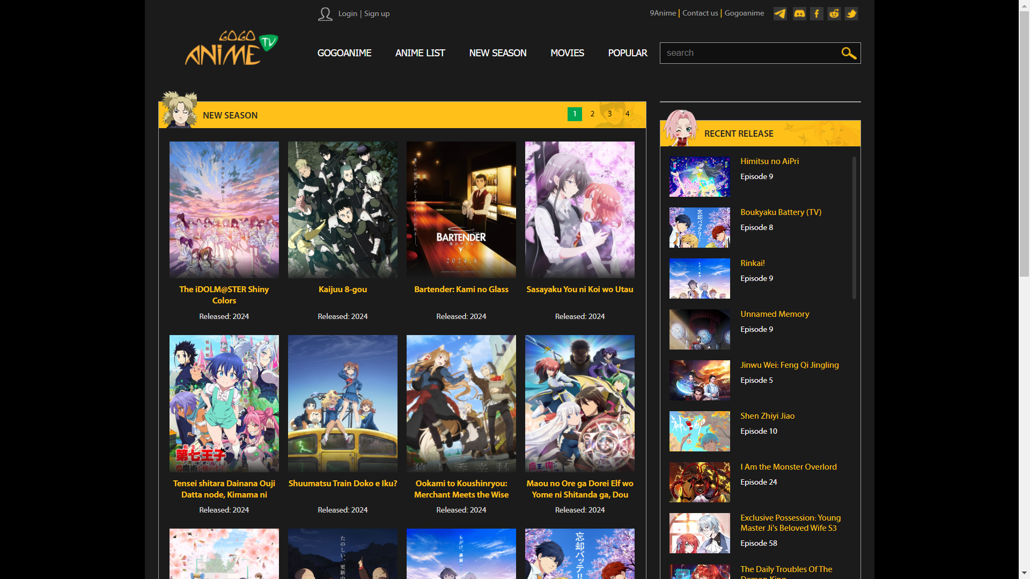Open the ANIME LIST menu
Image resolution: width=1030 pixels, height=579 pixels.
(420, 53)
